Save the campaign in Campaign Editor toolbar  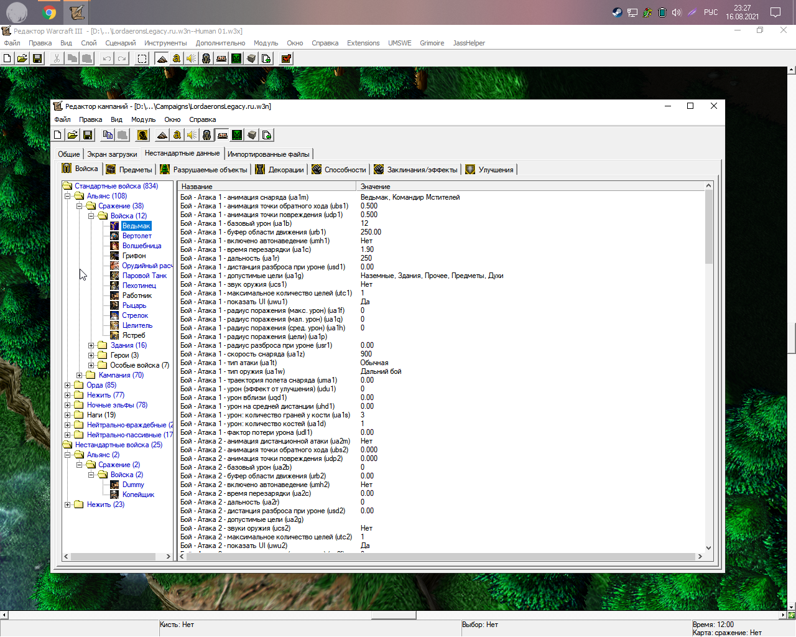point(88,135)
